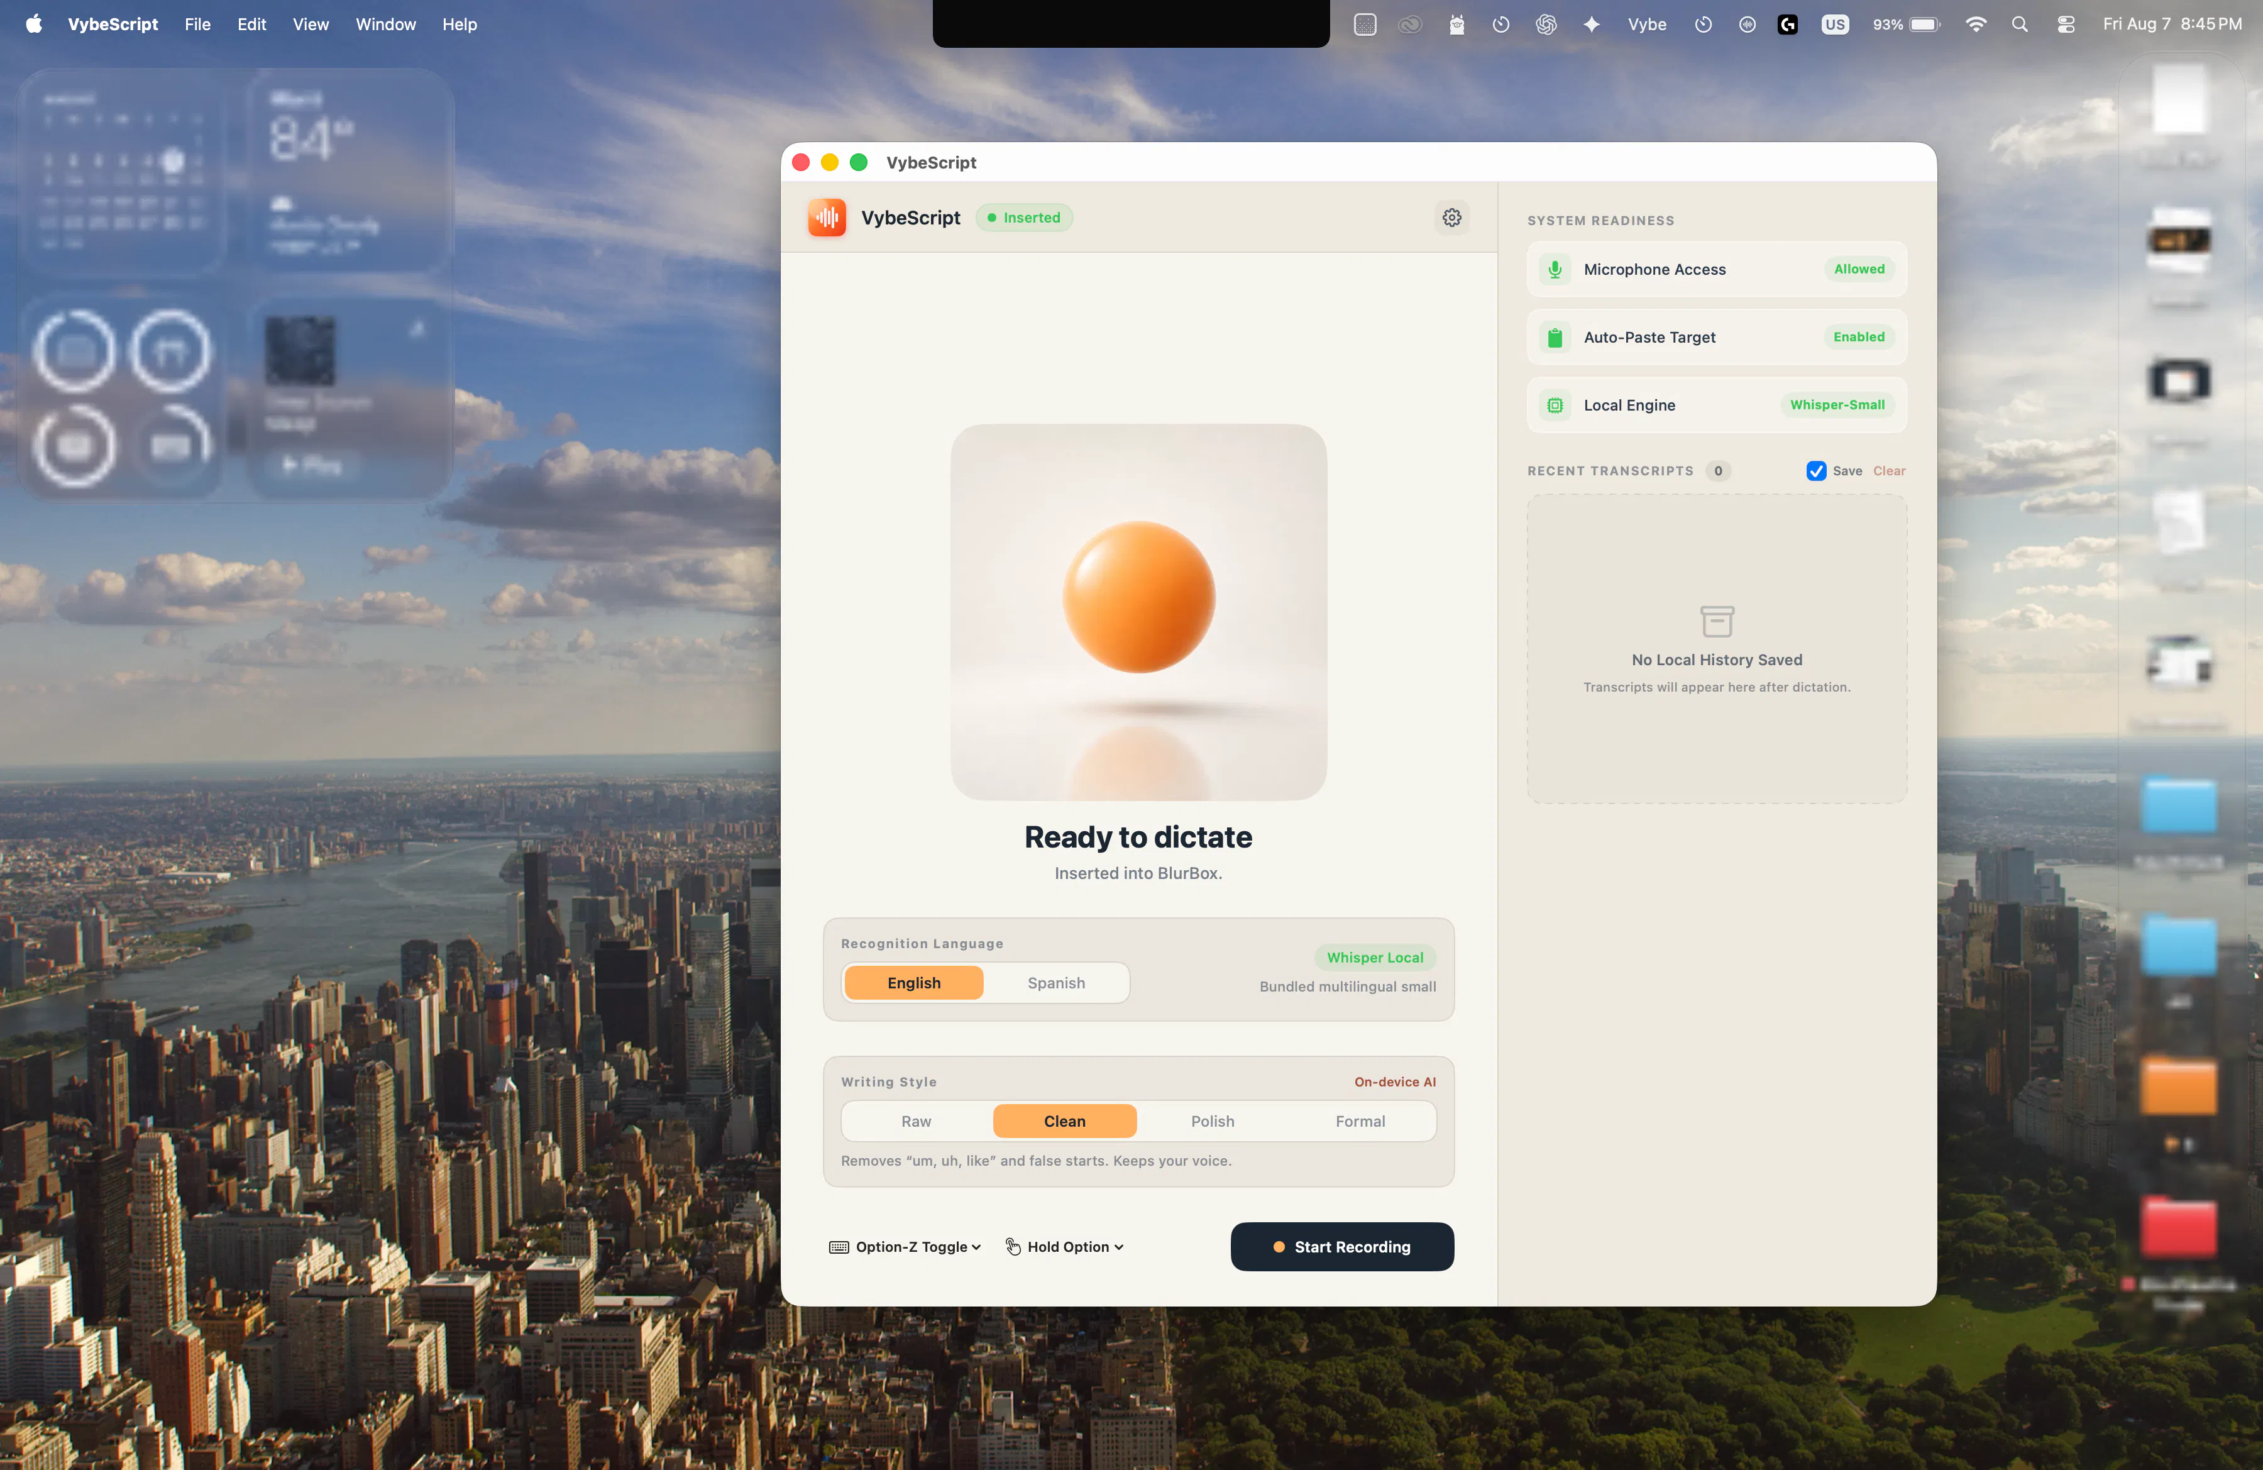Choose the Raw writing style

(x=916, y=1122)
